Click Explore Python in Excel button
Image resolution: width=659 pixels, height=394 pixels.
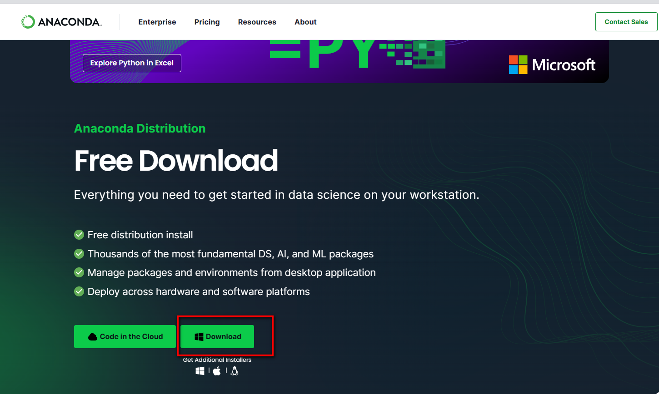132,63
